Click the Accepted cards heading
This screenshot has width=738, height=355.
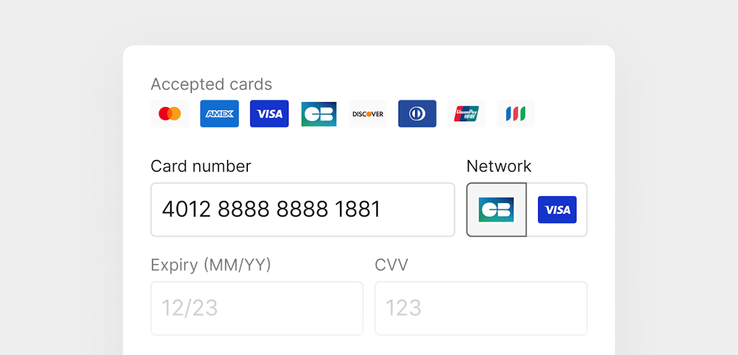pos(211,84)
